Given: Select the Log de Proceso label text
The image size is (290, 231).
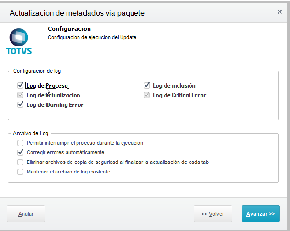Looking at the screenshot, I should (x=47, y=86).
